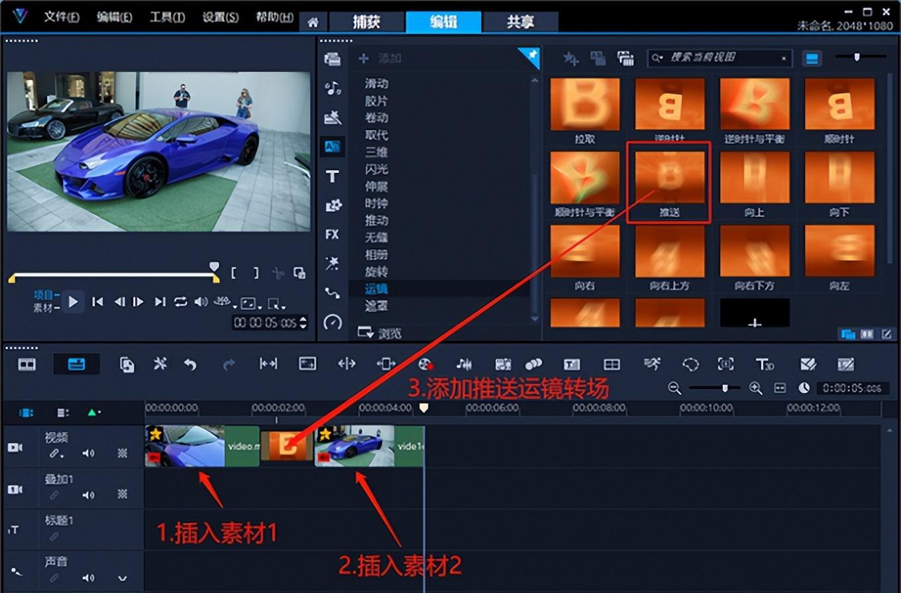This screenshot has height=593, width=901.
Task: Open the 工具 menu
Action: pos(167,18)
